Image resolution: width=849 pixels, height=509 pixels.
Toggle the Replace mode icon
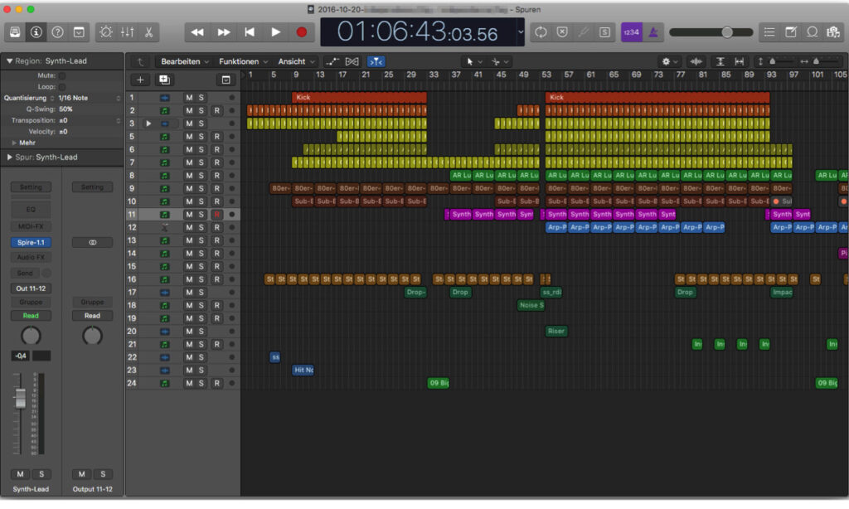click(563, 32)
